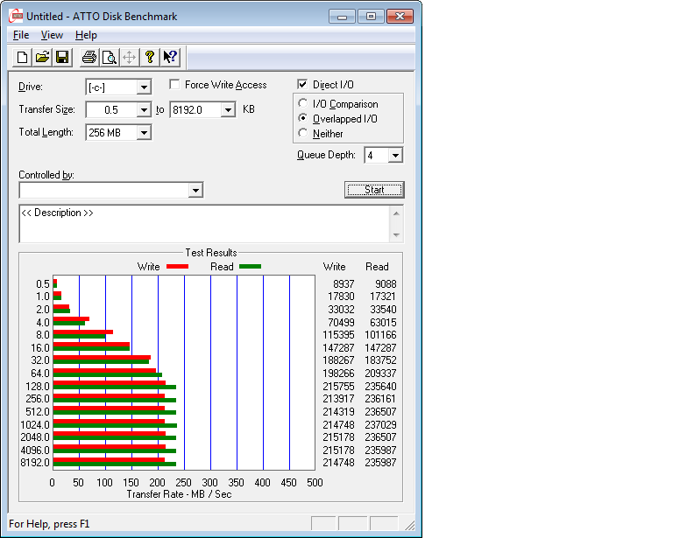Open the minimum Transfer Size dropdown (0.5)
The image size is (673, 538).
(x=144, y=110)
